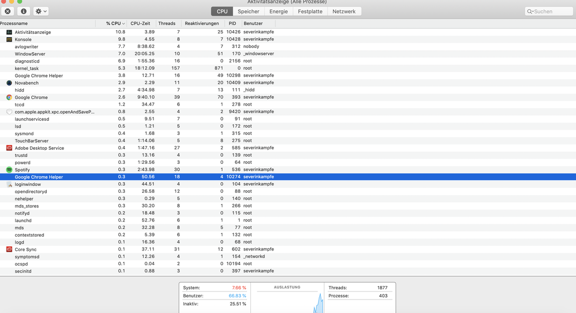This screenshot has width=576, height=313.
Task: Select highlighted Google Chrome Helper PID 10274
Action: 288,177
